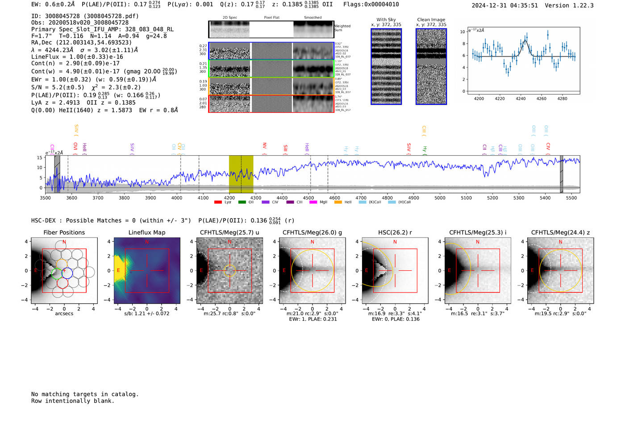The height and width of the screenshot is (425, 625).
Task: Click the S/N = 5.2(±0.5) text
Action: (x=58, y=87)
